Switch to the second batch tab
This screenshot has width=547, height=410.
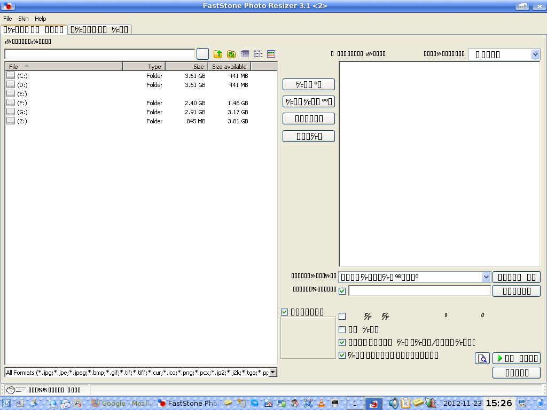(100, 30)
